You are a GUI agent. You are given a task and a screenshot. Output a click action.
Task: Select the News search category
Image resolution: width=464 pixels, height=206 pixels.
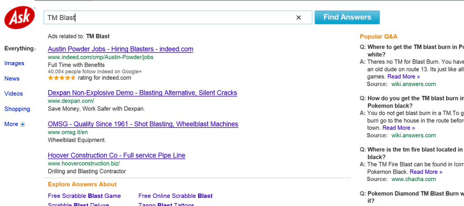pyautogui.click(x=12, y=79)
